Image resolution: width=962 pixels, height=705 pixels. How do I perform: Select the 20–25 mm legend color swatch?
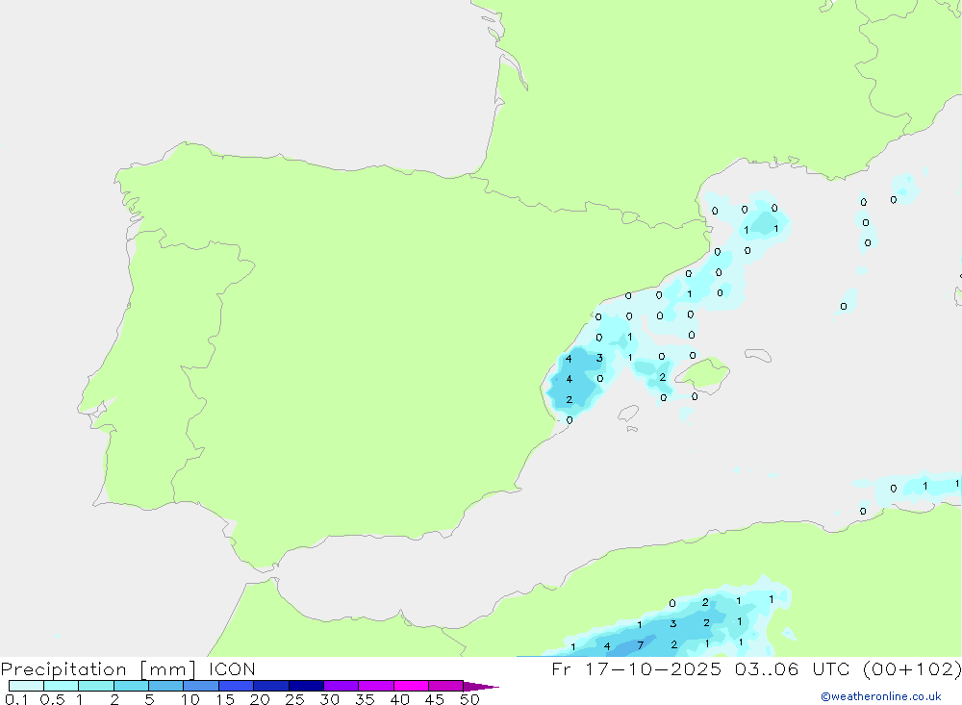[271, 686]
